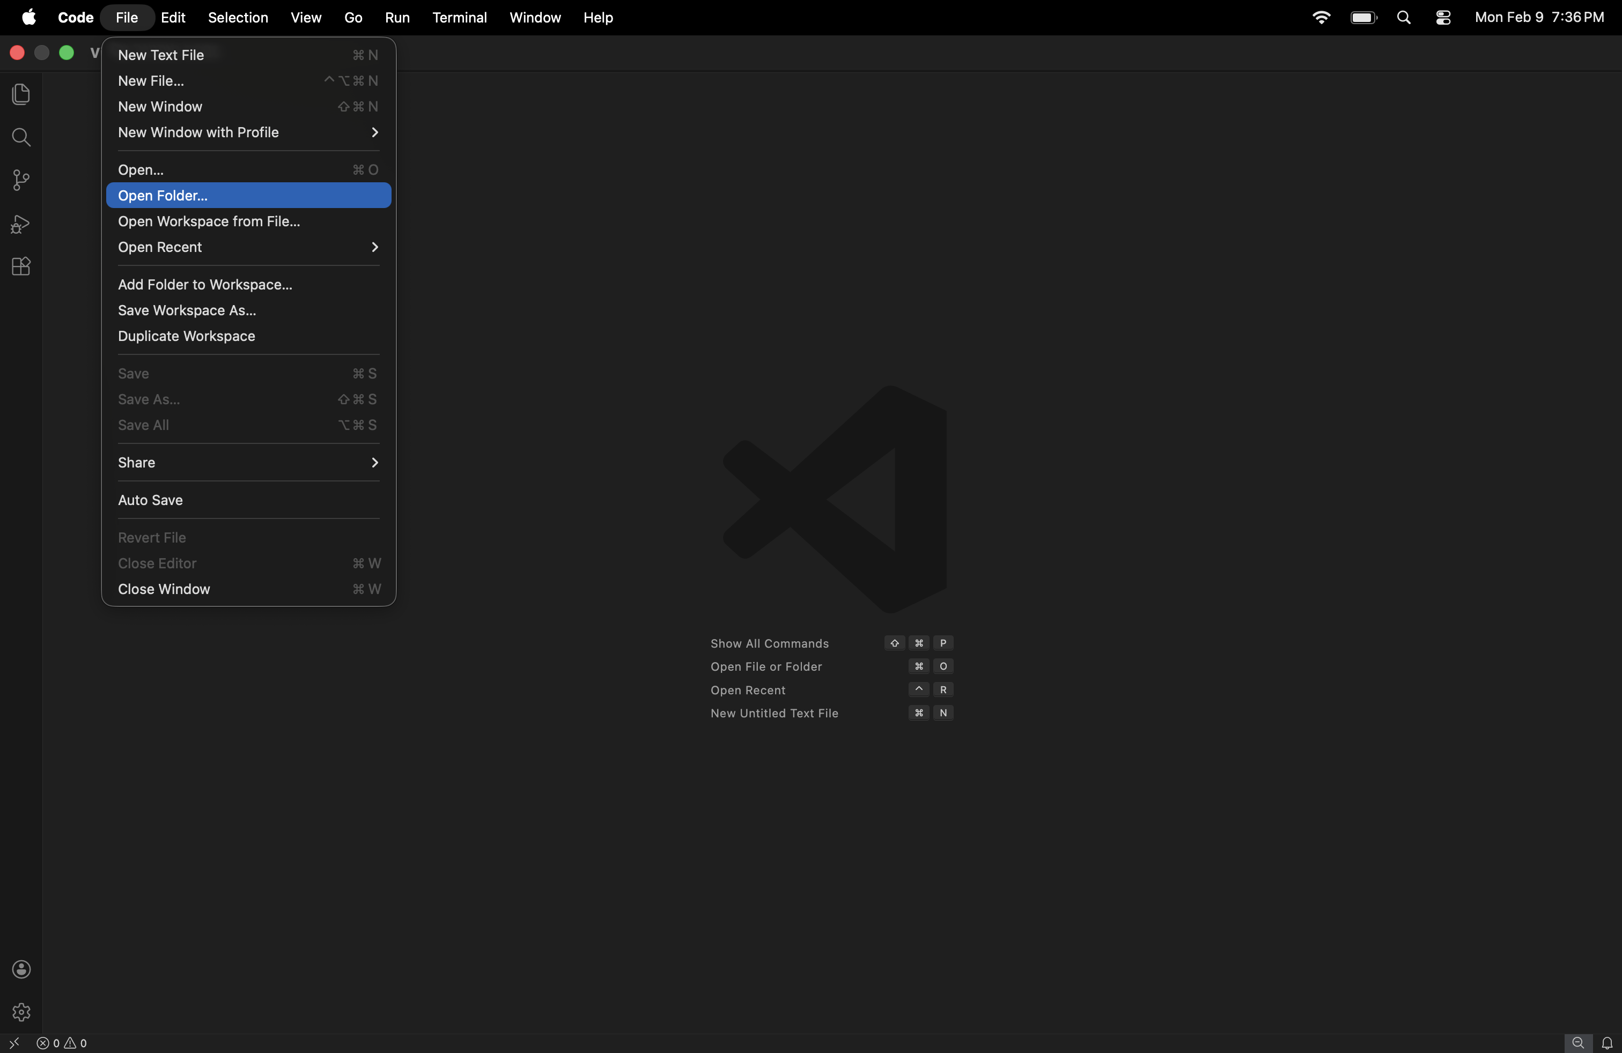Expand the Share submenu
Image resolution: width=1622 pixels, height=1053 pixels.
136,463
